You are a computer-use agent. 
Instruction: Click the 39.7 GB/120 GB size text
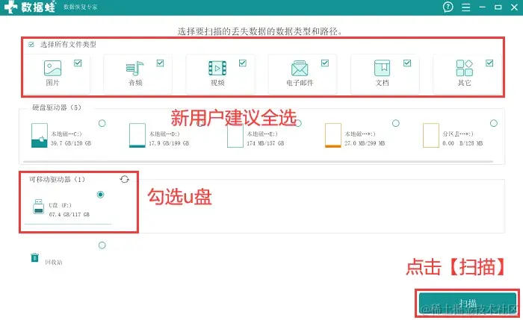71,143
